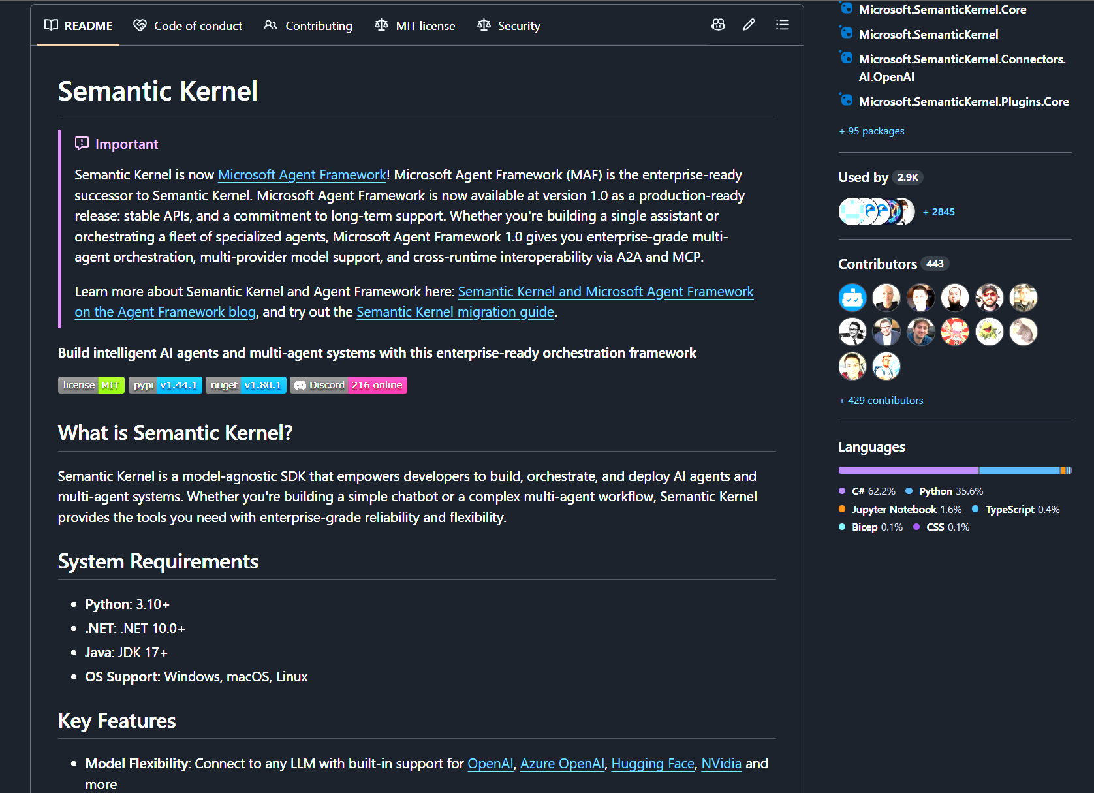Screen dimensions: 1094x793
Task: Click the Copilot icon in README header
Action: 718,25
